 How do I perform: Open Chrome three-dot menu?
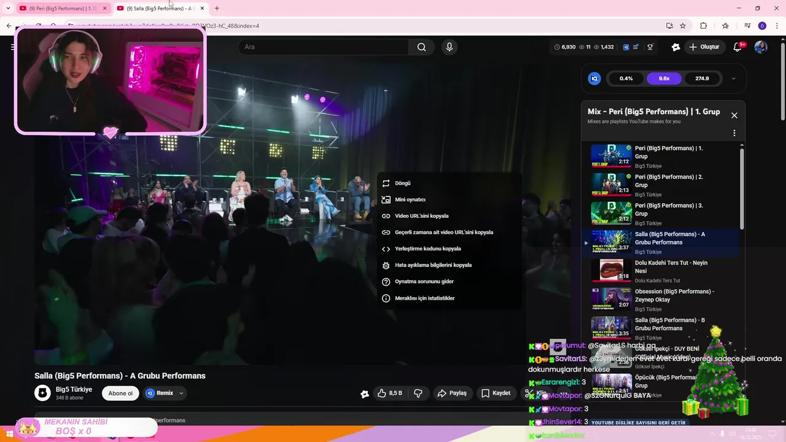tap(777, 26)
